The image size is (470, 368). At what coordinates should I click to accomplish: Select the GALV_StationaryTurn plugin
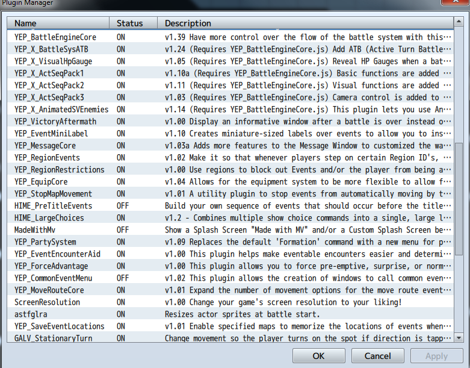tap(230, 338)
